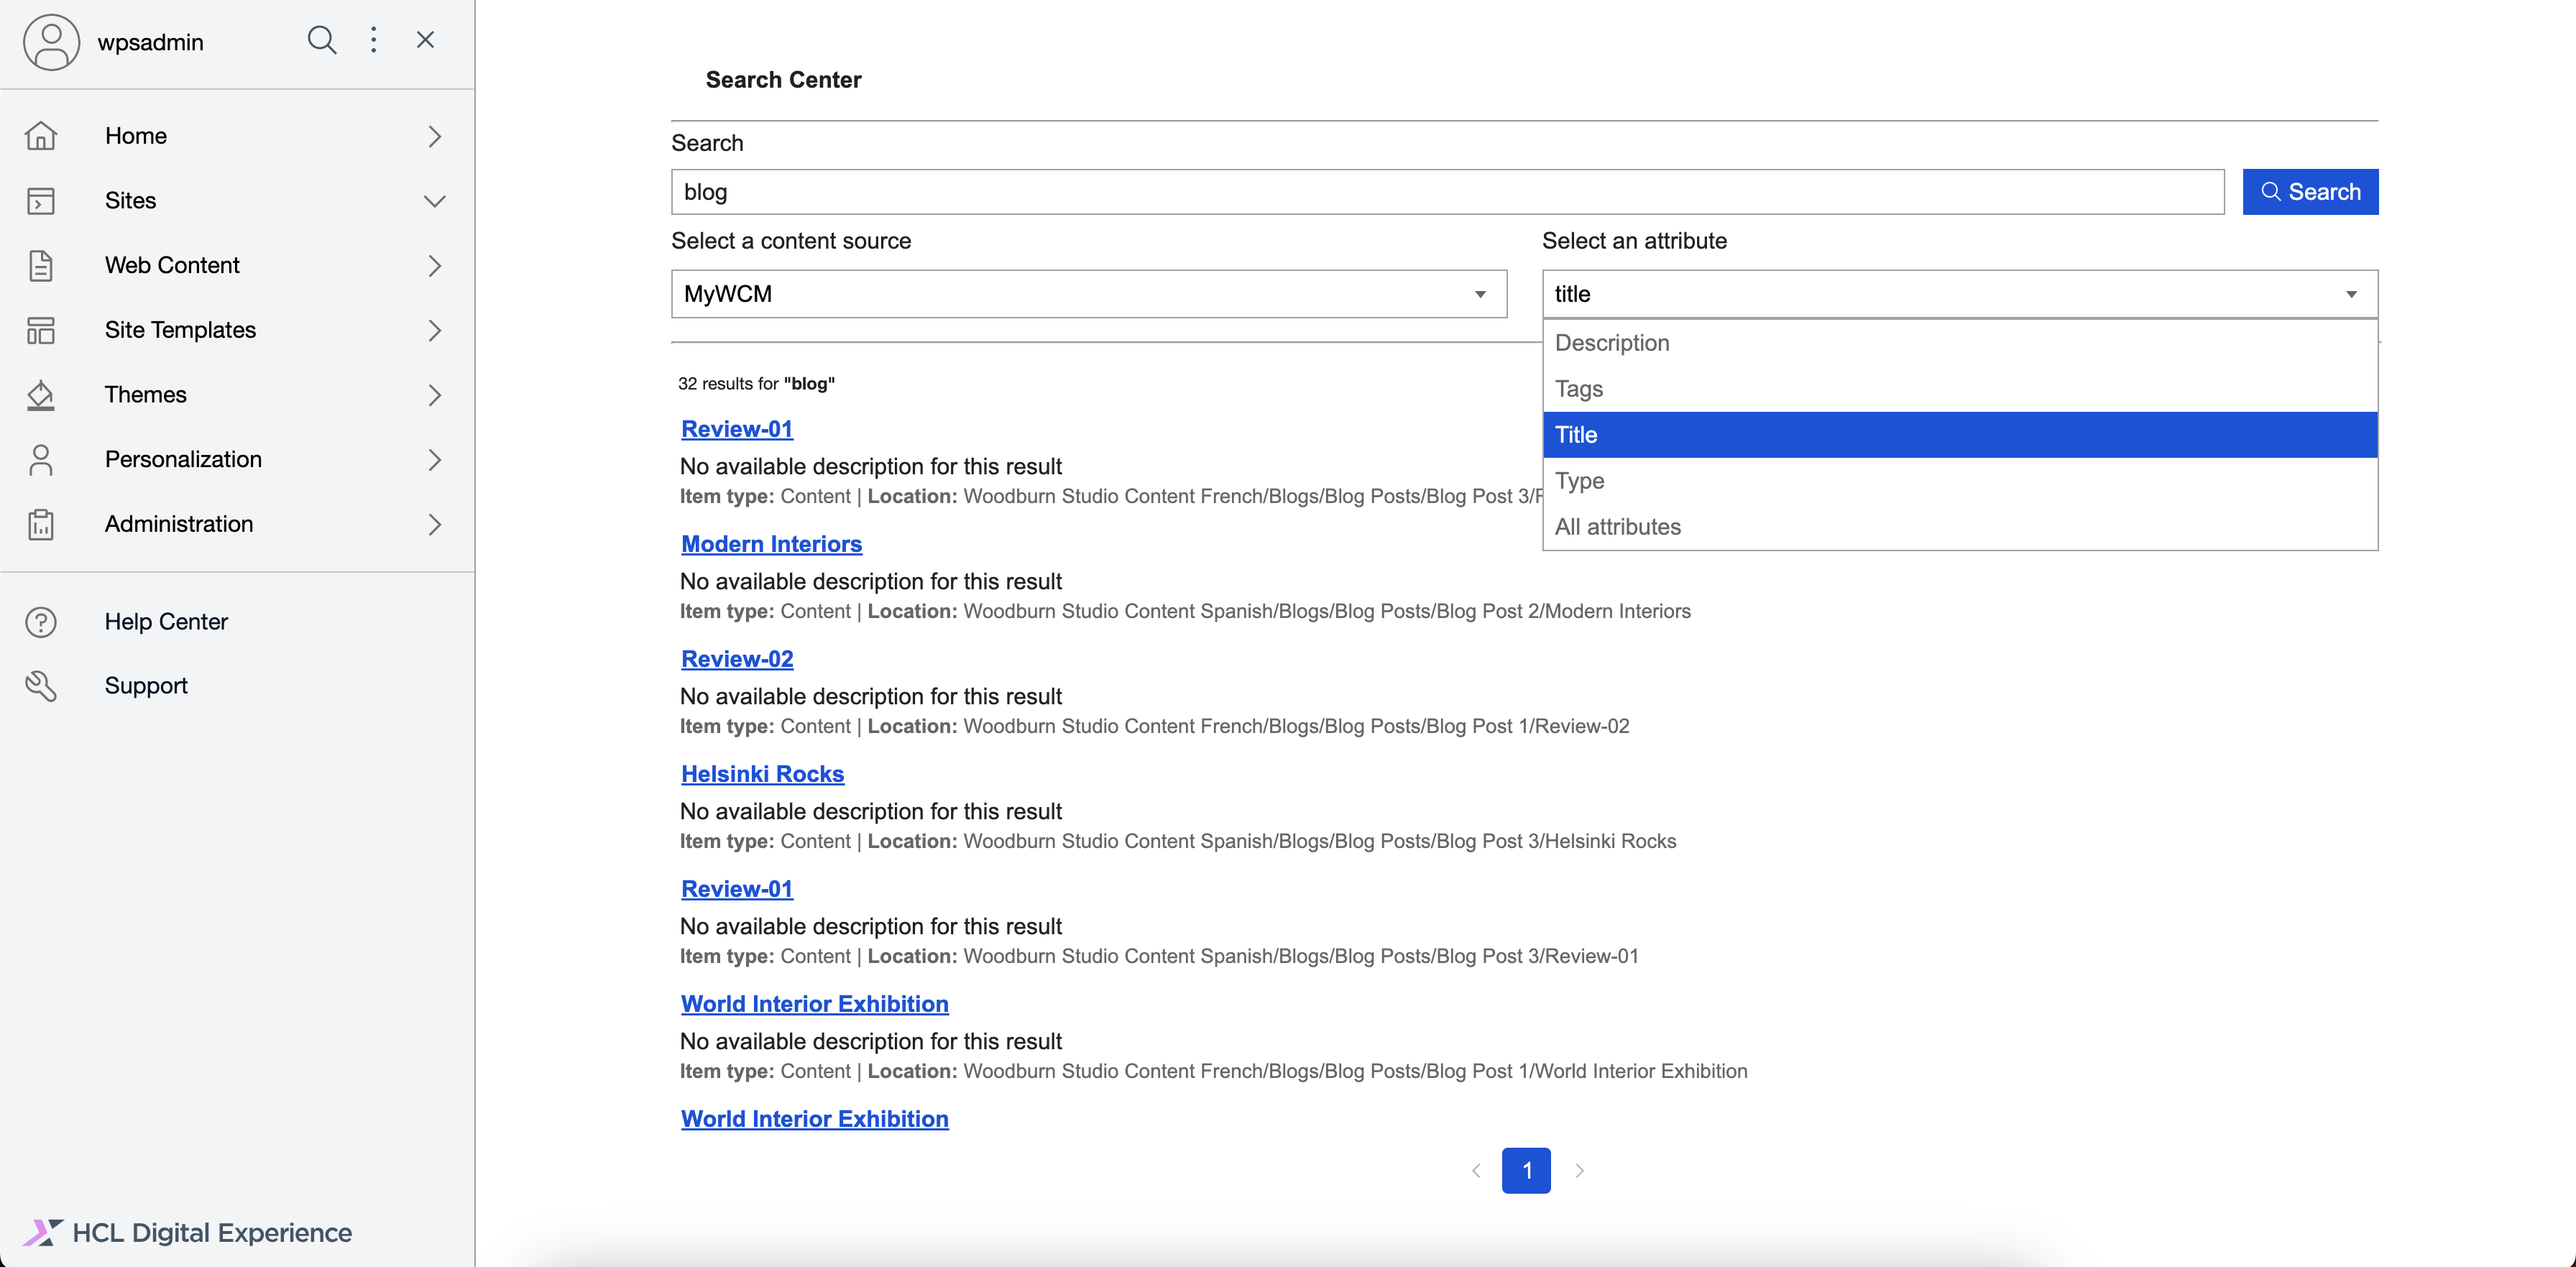Click the Help Center question mark icon
The height and width of the screenshot is (1267, 2576).
click(41, 622)
